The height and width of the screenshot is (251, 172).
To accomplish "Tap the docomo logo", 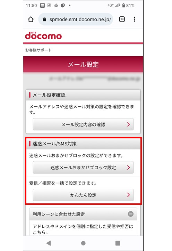I will [x=43, y=35].
